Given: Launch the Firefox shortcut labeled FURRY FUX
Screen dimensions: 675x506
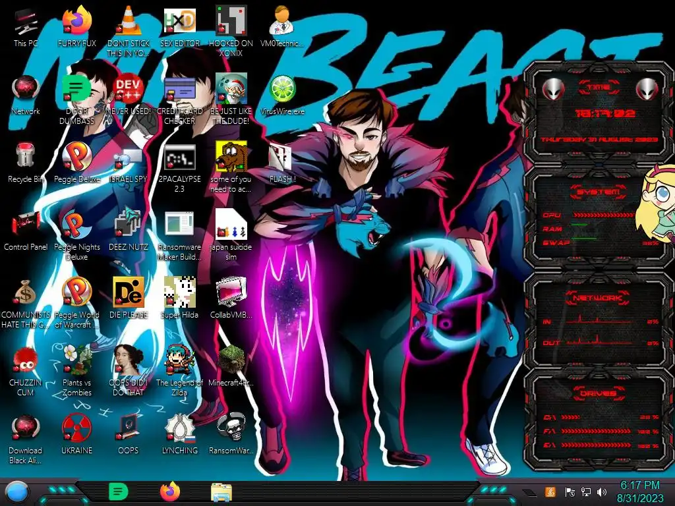Looking at the screenshot, I should coord(76,20).
